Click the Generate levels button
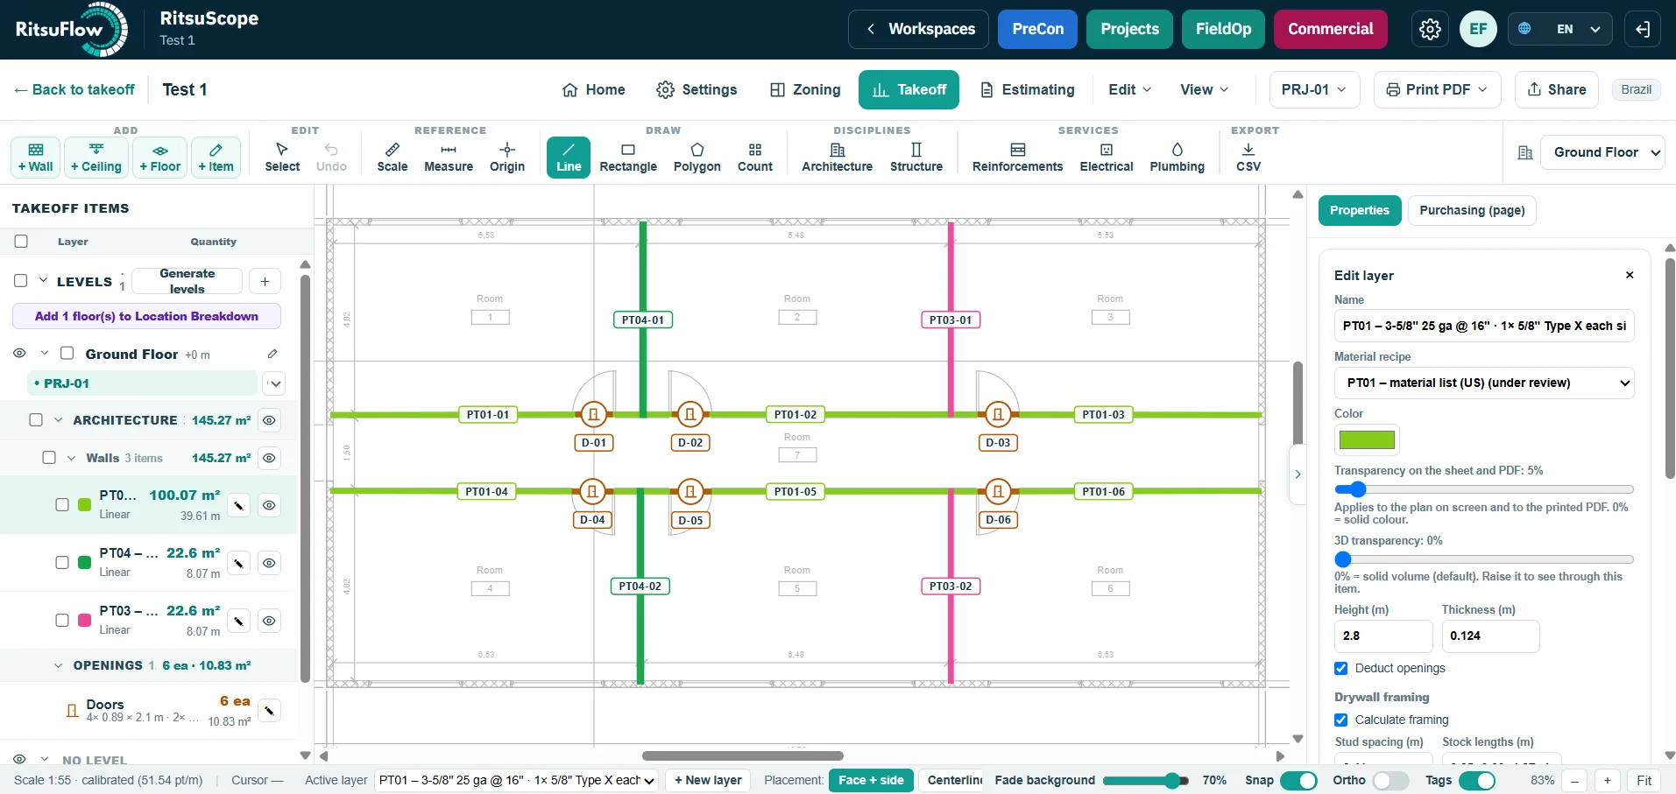 point(187,281)
